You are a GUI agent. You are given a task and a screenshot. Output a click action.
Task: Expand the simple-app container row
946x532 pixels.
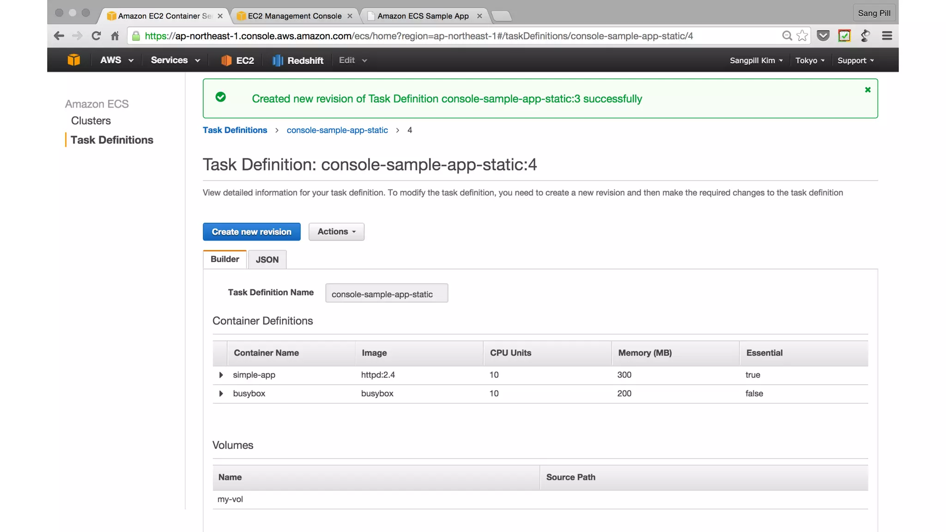point(221,375)
